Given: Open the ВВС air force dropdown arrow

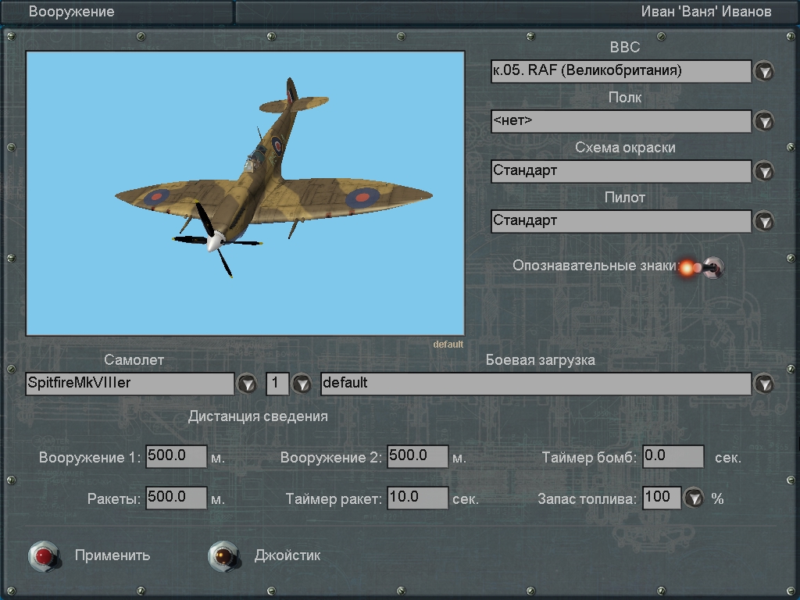Looking at the screenshot, I should pyautogui.click(x=763, y=72).
